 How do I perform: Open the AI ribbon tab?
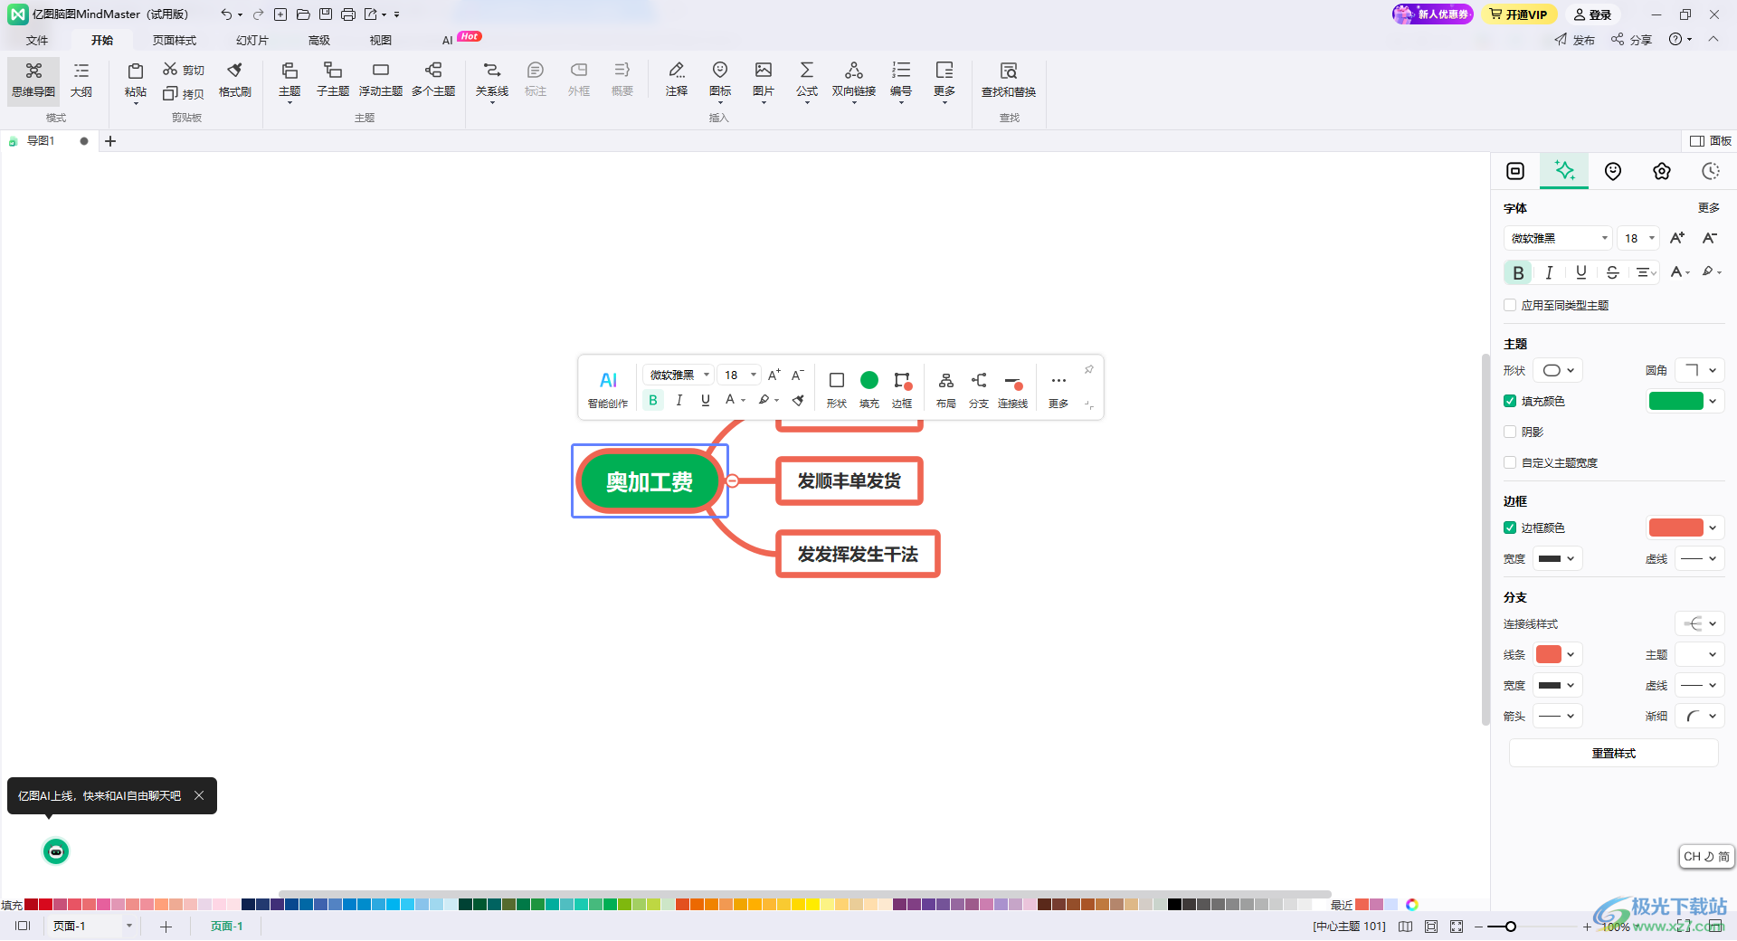tap(447, 40)
